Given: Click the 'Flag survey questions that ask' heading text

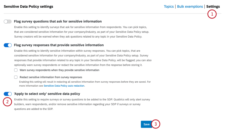Looking at the screenshot, I should pyautogui.click(x=58, y=21).
